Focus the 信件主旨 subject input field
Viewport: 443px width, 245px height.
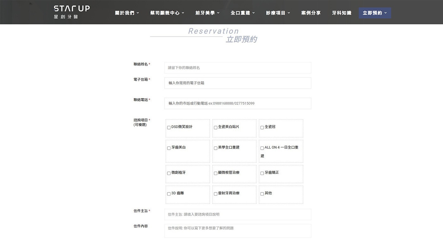pos(238,214)
